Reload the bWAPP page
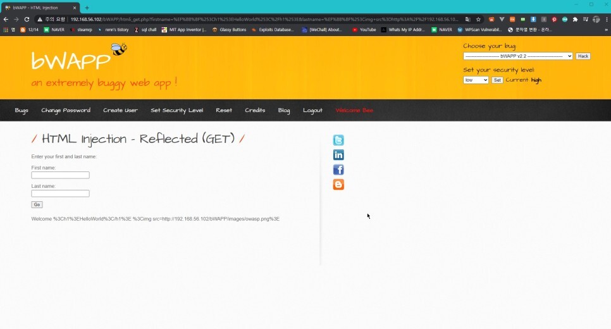 [27, 19]
